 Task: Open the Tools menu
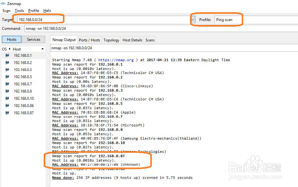coord(19,11)
